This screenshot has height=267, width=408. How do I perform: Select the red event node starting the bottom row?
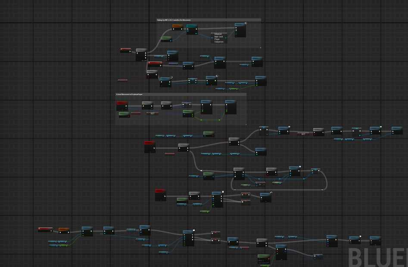click(x=45, y=230)
